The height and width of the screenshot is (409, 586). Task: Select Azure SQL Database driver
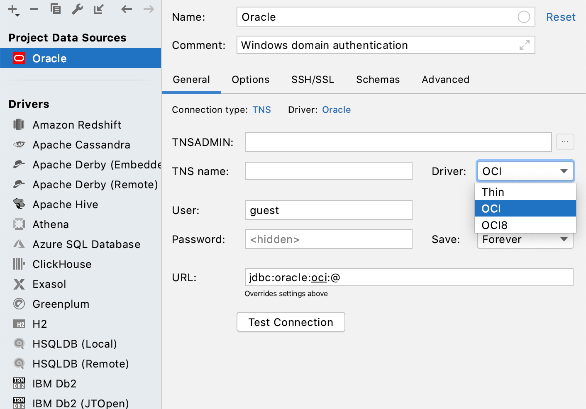coord(81,244)
